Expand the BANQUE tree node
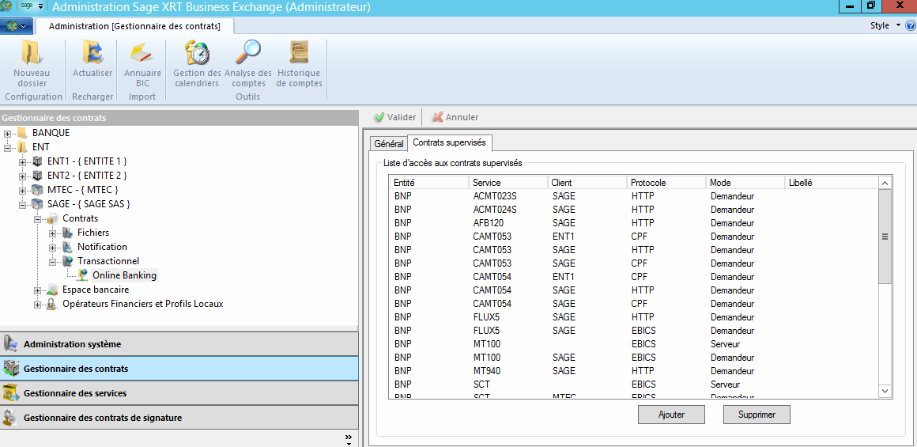Screen dimensions: 917x447 [8, 133]
